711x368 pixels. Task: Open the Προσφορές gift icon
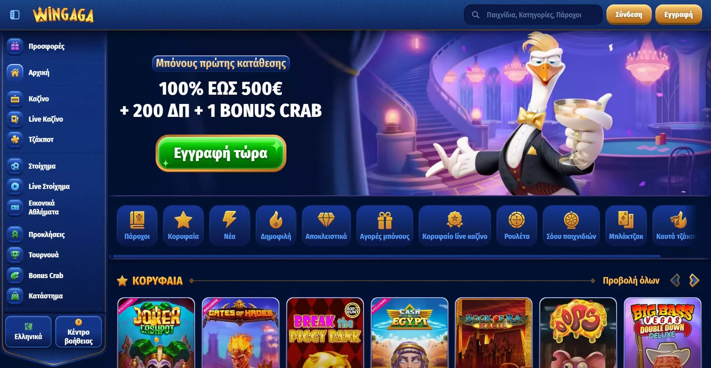(x=15, y=46)
